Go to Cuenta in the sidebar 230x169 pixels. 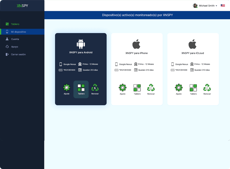15,39
